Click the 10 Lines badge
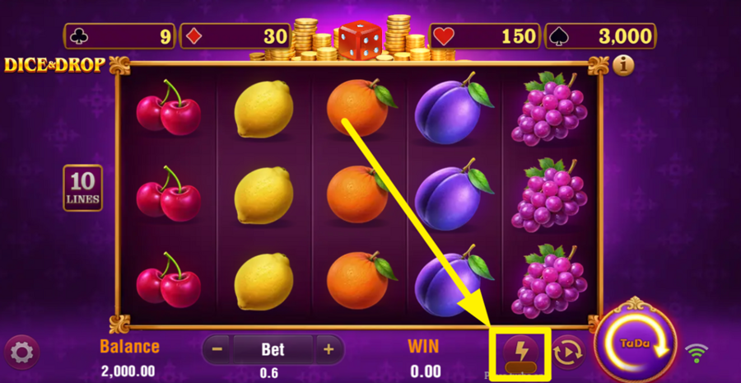Viewport: 741px width, 383px height. [x=82, y=188]
